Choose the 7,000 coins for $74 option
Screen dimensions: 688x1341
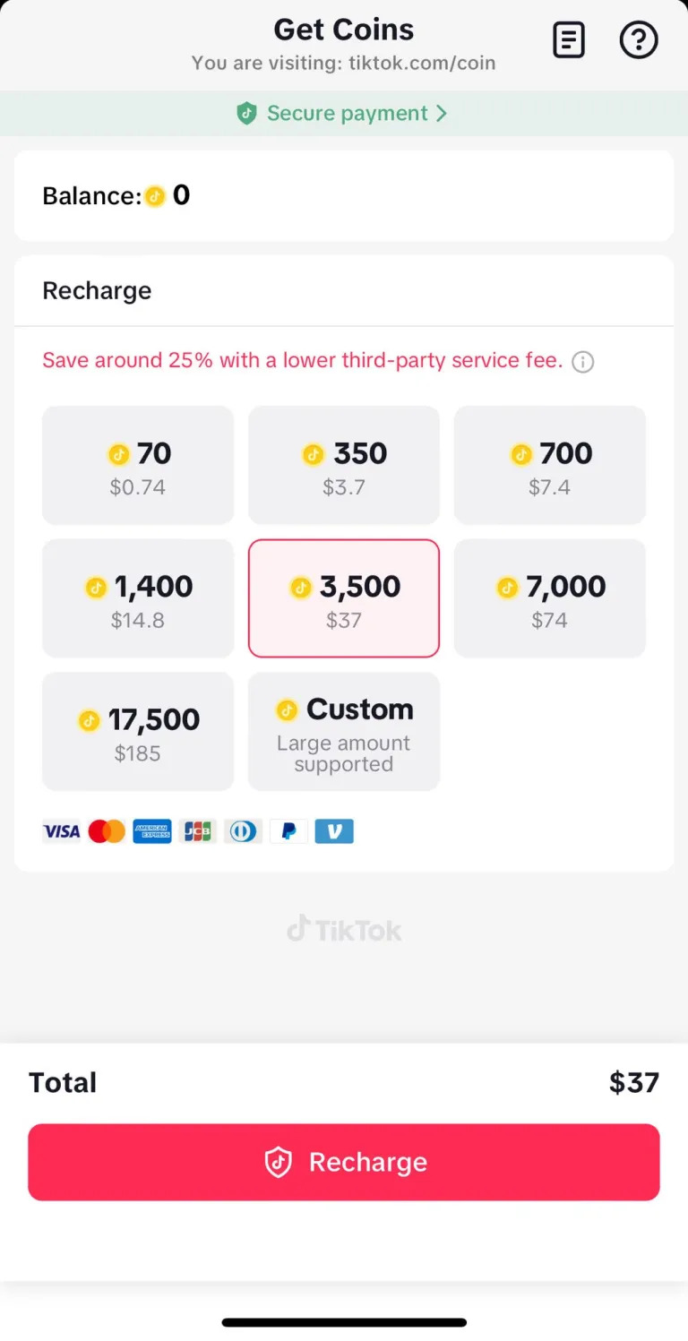click(550, 598)
